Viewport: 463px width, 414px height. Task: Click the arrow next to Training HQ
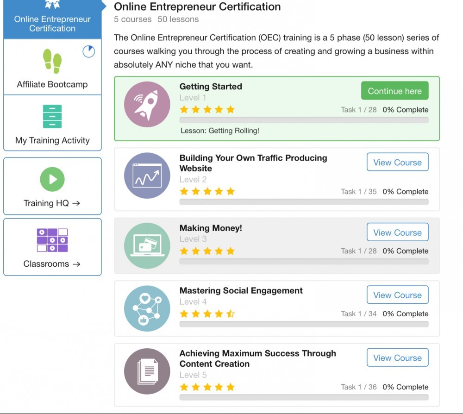point(76,203)
